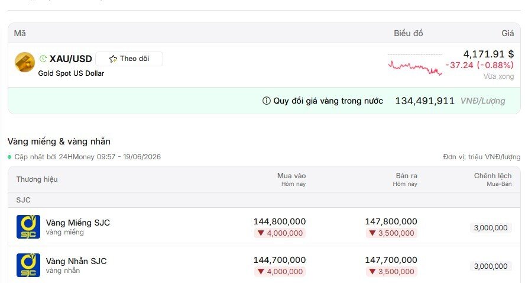Click the gold bar XAU/USD logo
The width and height of the screenshot is (525, 283).
25,62
